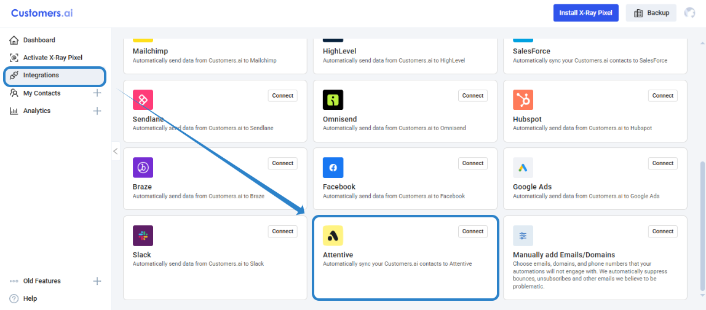Click the My Contacts people icon
The image size is (706, 310).
pyautogui.click(x=14, y=93)
